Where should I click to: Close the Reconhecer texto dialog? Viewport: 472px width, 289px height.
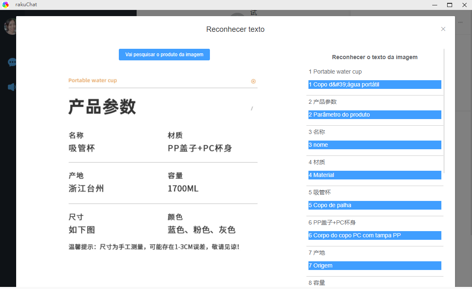(443, 29)
